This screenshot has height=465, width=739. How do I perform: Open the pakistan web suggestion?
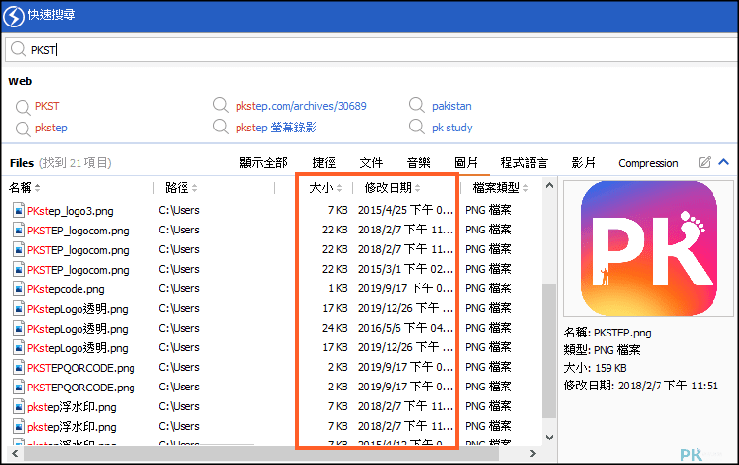pyautogui.click(x=451, y=106)
